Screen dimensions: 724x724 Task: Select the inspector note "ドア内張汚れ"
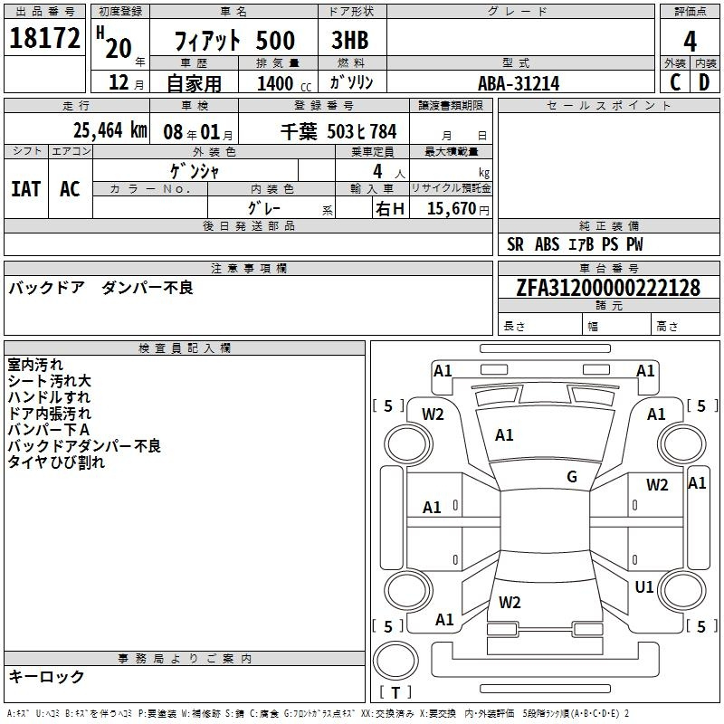50,414
